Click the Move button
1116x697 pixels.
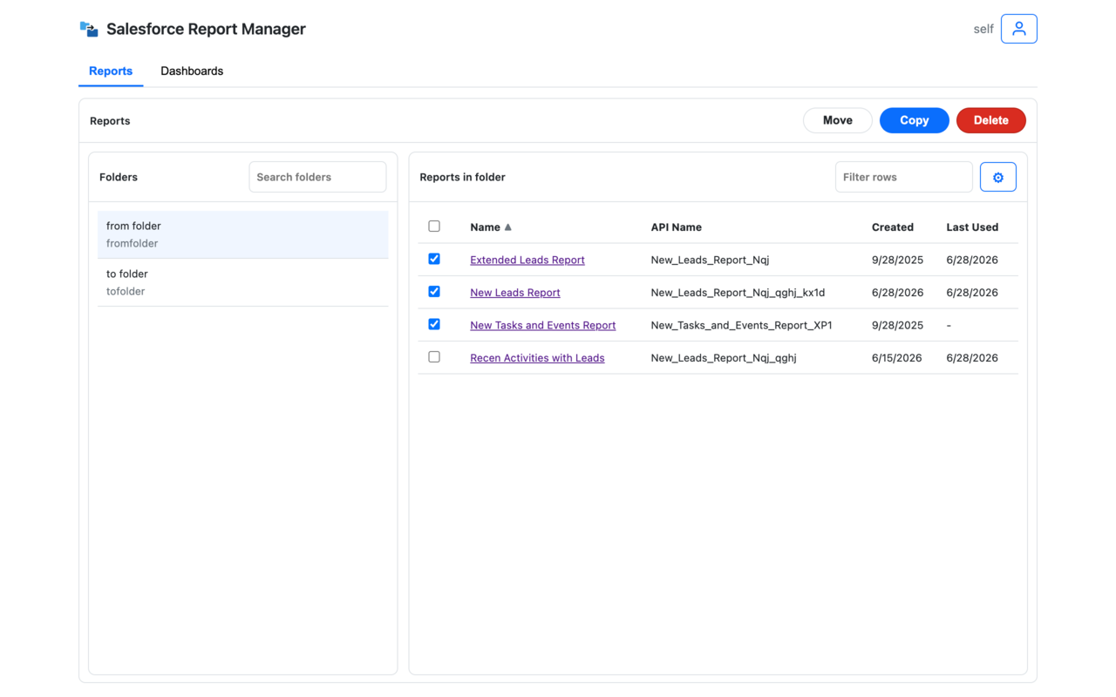click(838, 120)
